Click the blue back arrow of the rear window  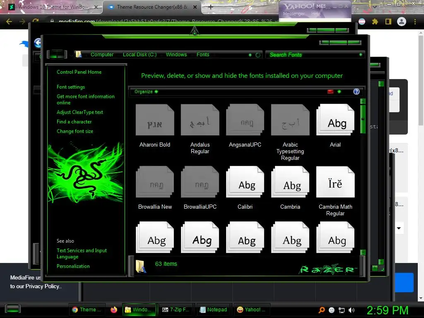(38, 43)
